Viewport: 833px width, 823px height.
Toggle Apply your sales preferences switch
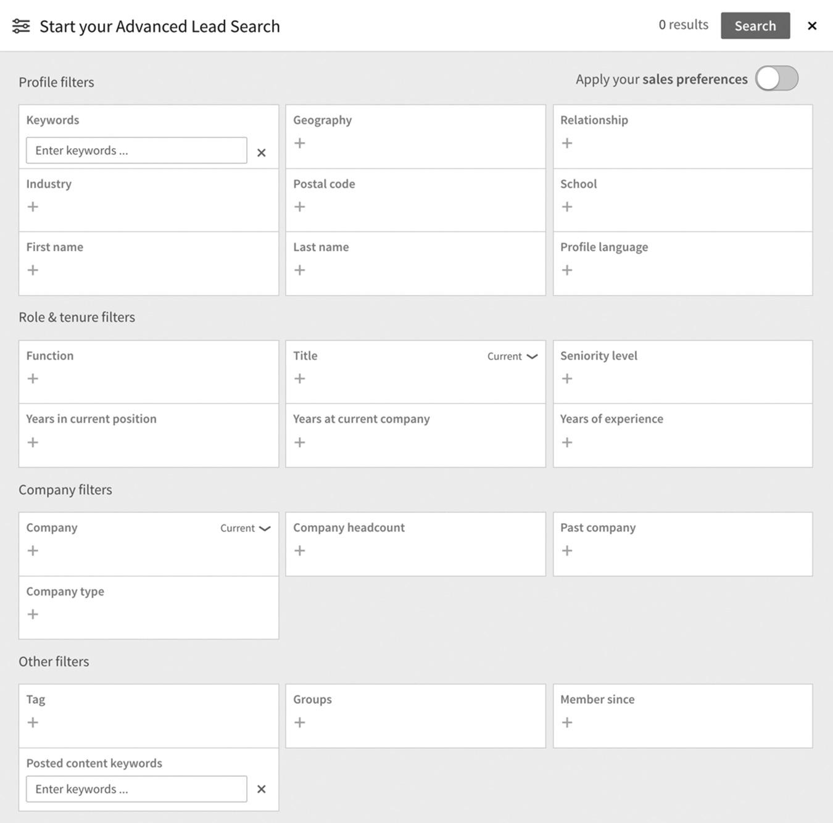777,78
